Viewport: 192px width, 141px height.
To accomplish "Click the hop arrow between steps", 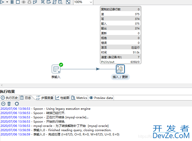I will 98,69.
